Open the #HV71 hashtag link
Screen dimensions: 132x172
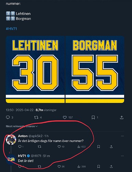pos(11,29)
